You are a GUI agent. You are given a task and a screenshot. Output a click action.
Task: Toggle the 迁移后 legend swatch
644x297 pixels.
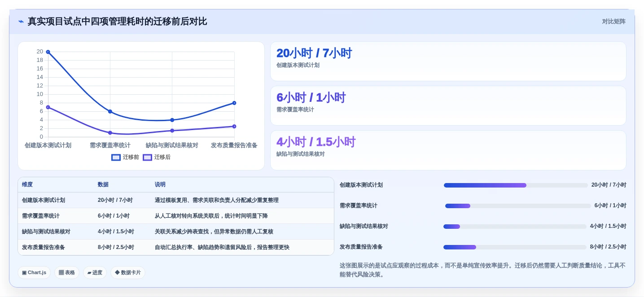(x=148, y=157)
